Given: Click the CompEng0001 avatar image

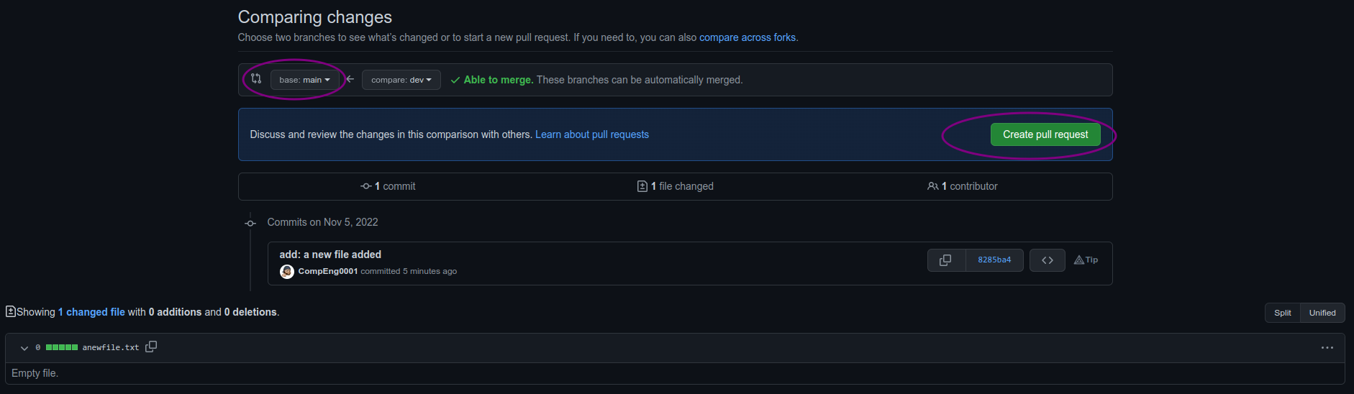Looking at the screenshot, I should [287, 272].
